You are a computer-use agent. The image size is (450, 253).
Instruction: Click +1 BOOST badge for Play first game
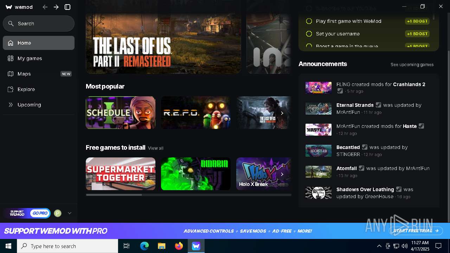click(x=417, y=21)
